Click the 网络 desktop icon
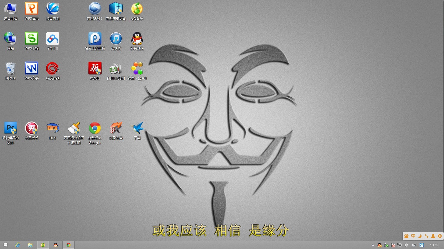This screenshot has height=249, width=444. pos(11,41)
